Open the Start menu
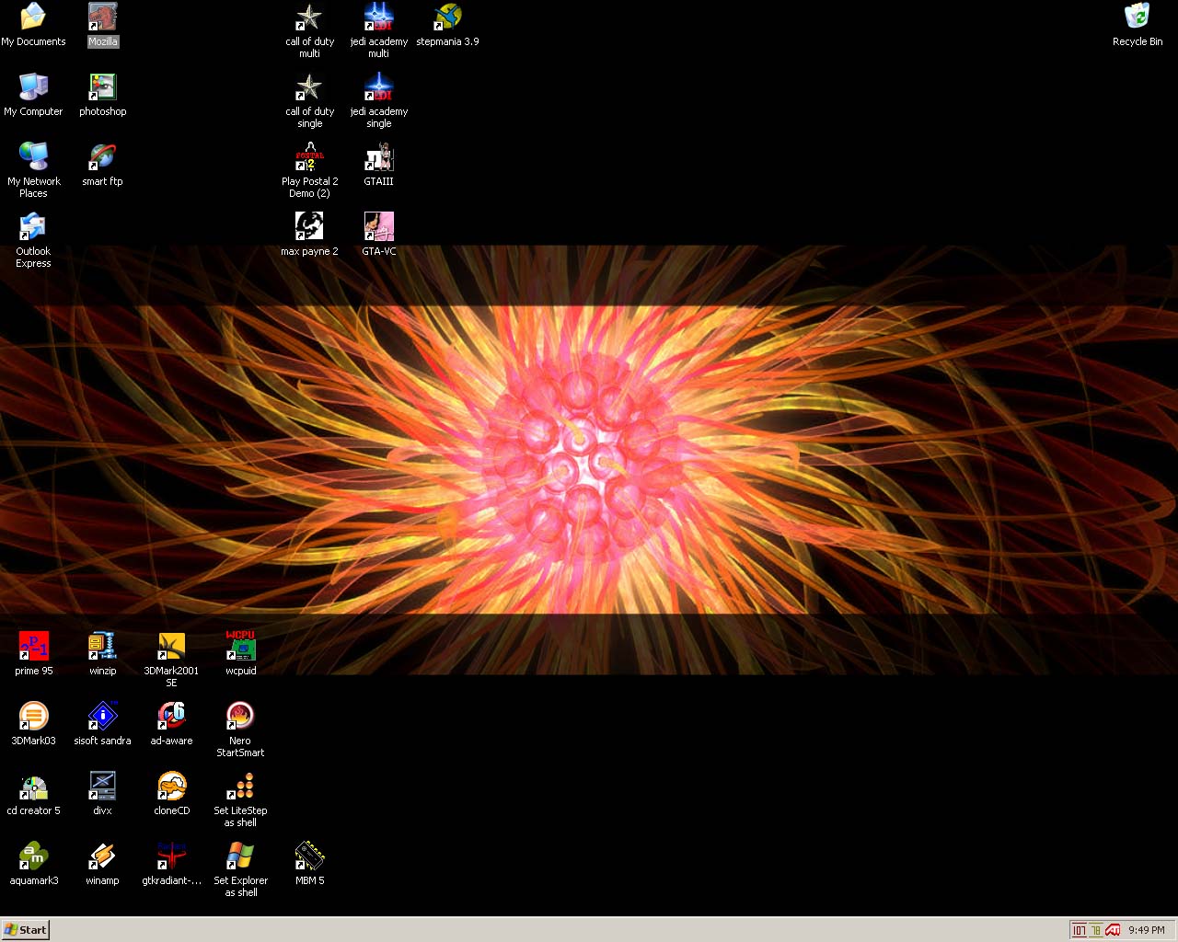Screen dimensions: 1178x942 click(25, 930)
